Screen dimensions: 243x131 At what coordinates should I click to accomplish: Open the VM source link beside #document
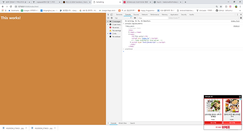click(x=236, y=26)
